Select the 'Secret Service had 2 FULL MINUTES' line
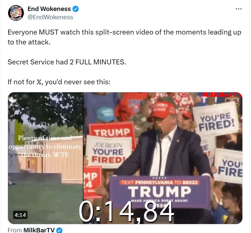The width and height of the screenshot is (251, 233). [67, 62]
